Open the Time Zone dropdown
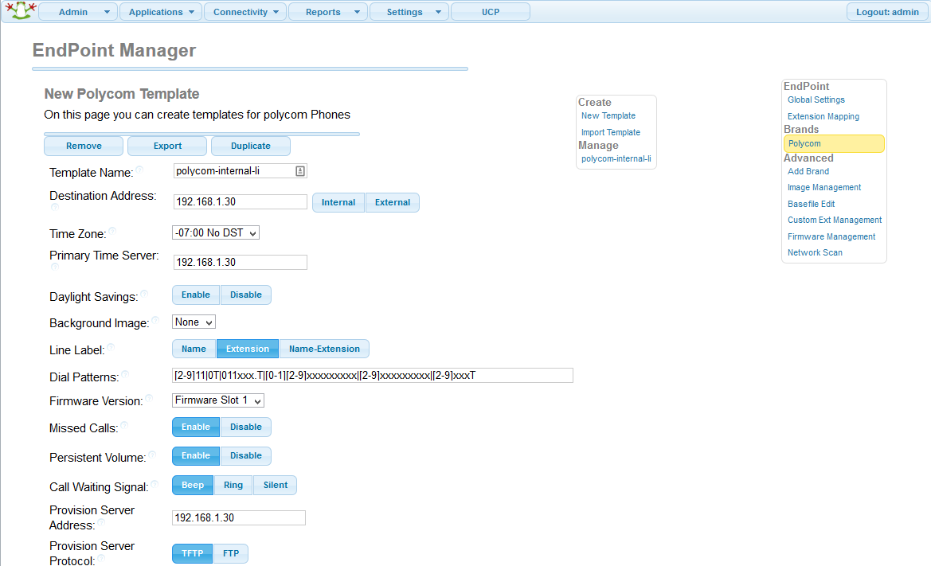This screenshot has height=566, width=931. point(216,232)
